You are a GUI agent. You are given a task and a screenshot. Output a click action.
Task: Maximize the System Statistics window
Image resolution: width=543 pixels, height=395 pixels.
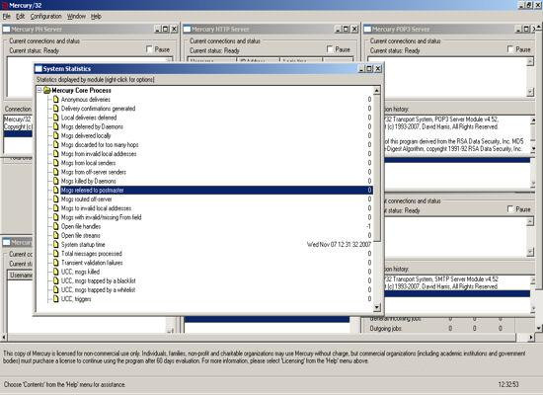click(x=369, y=68)
